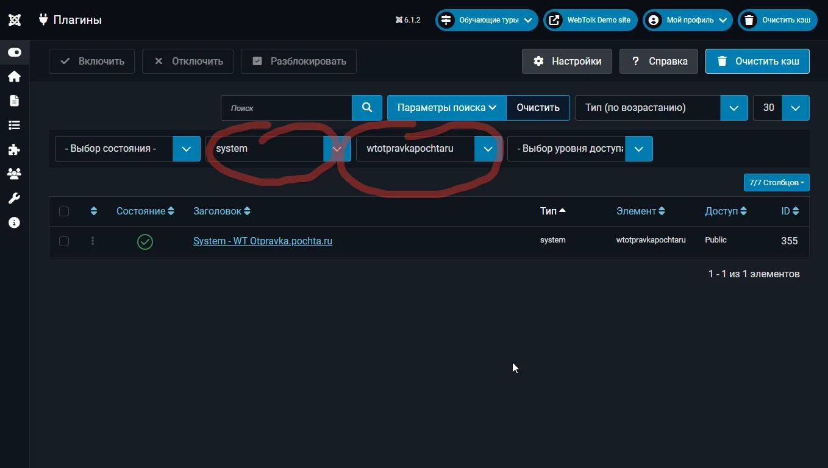
Task: Open the Home dashboard sidebar icon
Action: coord(14,77)
